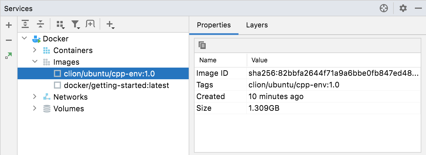Click the Expand All toolbar icon
This screenshot has width=426, height=155.
25,24
